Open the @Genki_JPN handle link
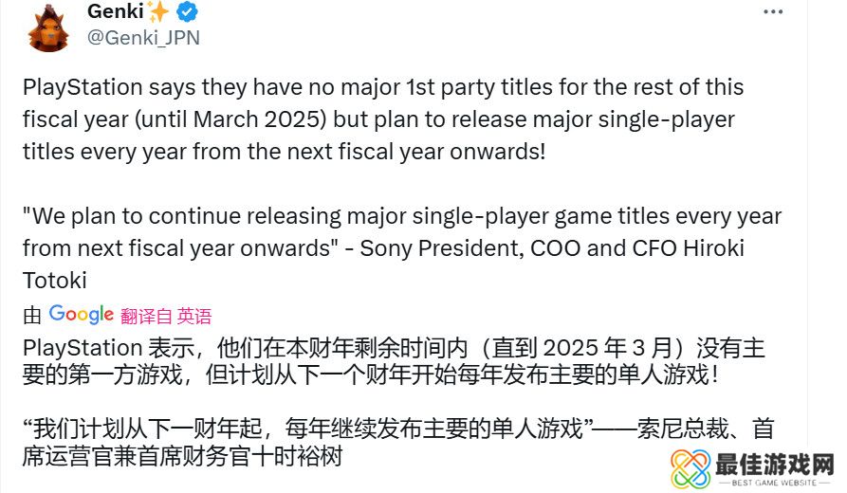This screenshot has width=847, height=493. [x=143, y=38]
